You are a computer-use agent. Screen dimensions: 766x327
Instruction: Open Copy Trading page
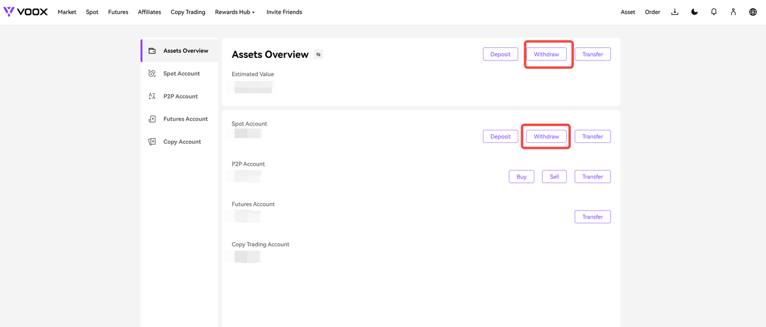[x=188, y=12]
